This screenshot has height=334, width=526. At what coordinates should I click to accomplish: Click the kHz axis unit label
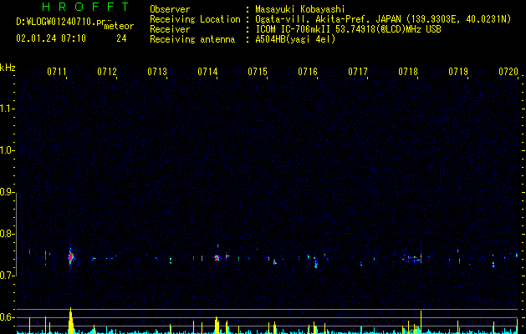(8, 68)
